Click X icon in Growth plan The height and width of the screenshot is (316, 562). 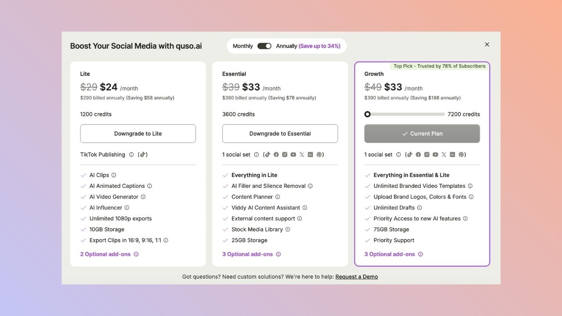point(444,154)
